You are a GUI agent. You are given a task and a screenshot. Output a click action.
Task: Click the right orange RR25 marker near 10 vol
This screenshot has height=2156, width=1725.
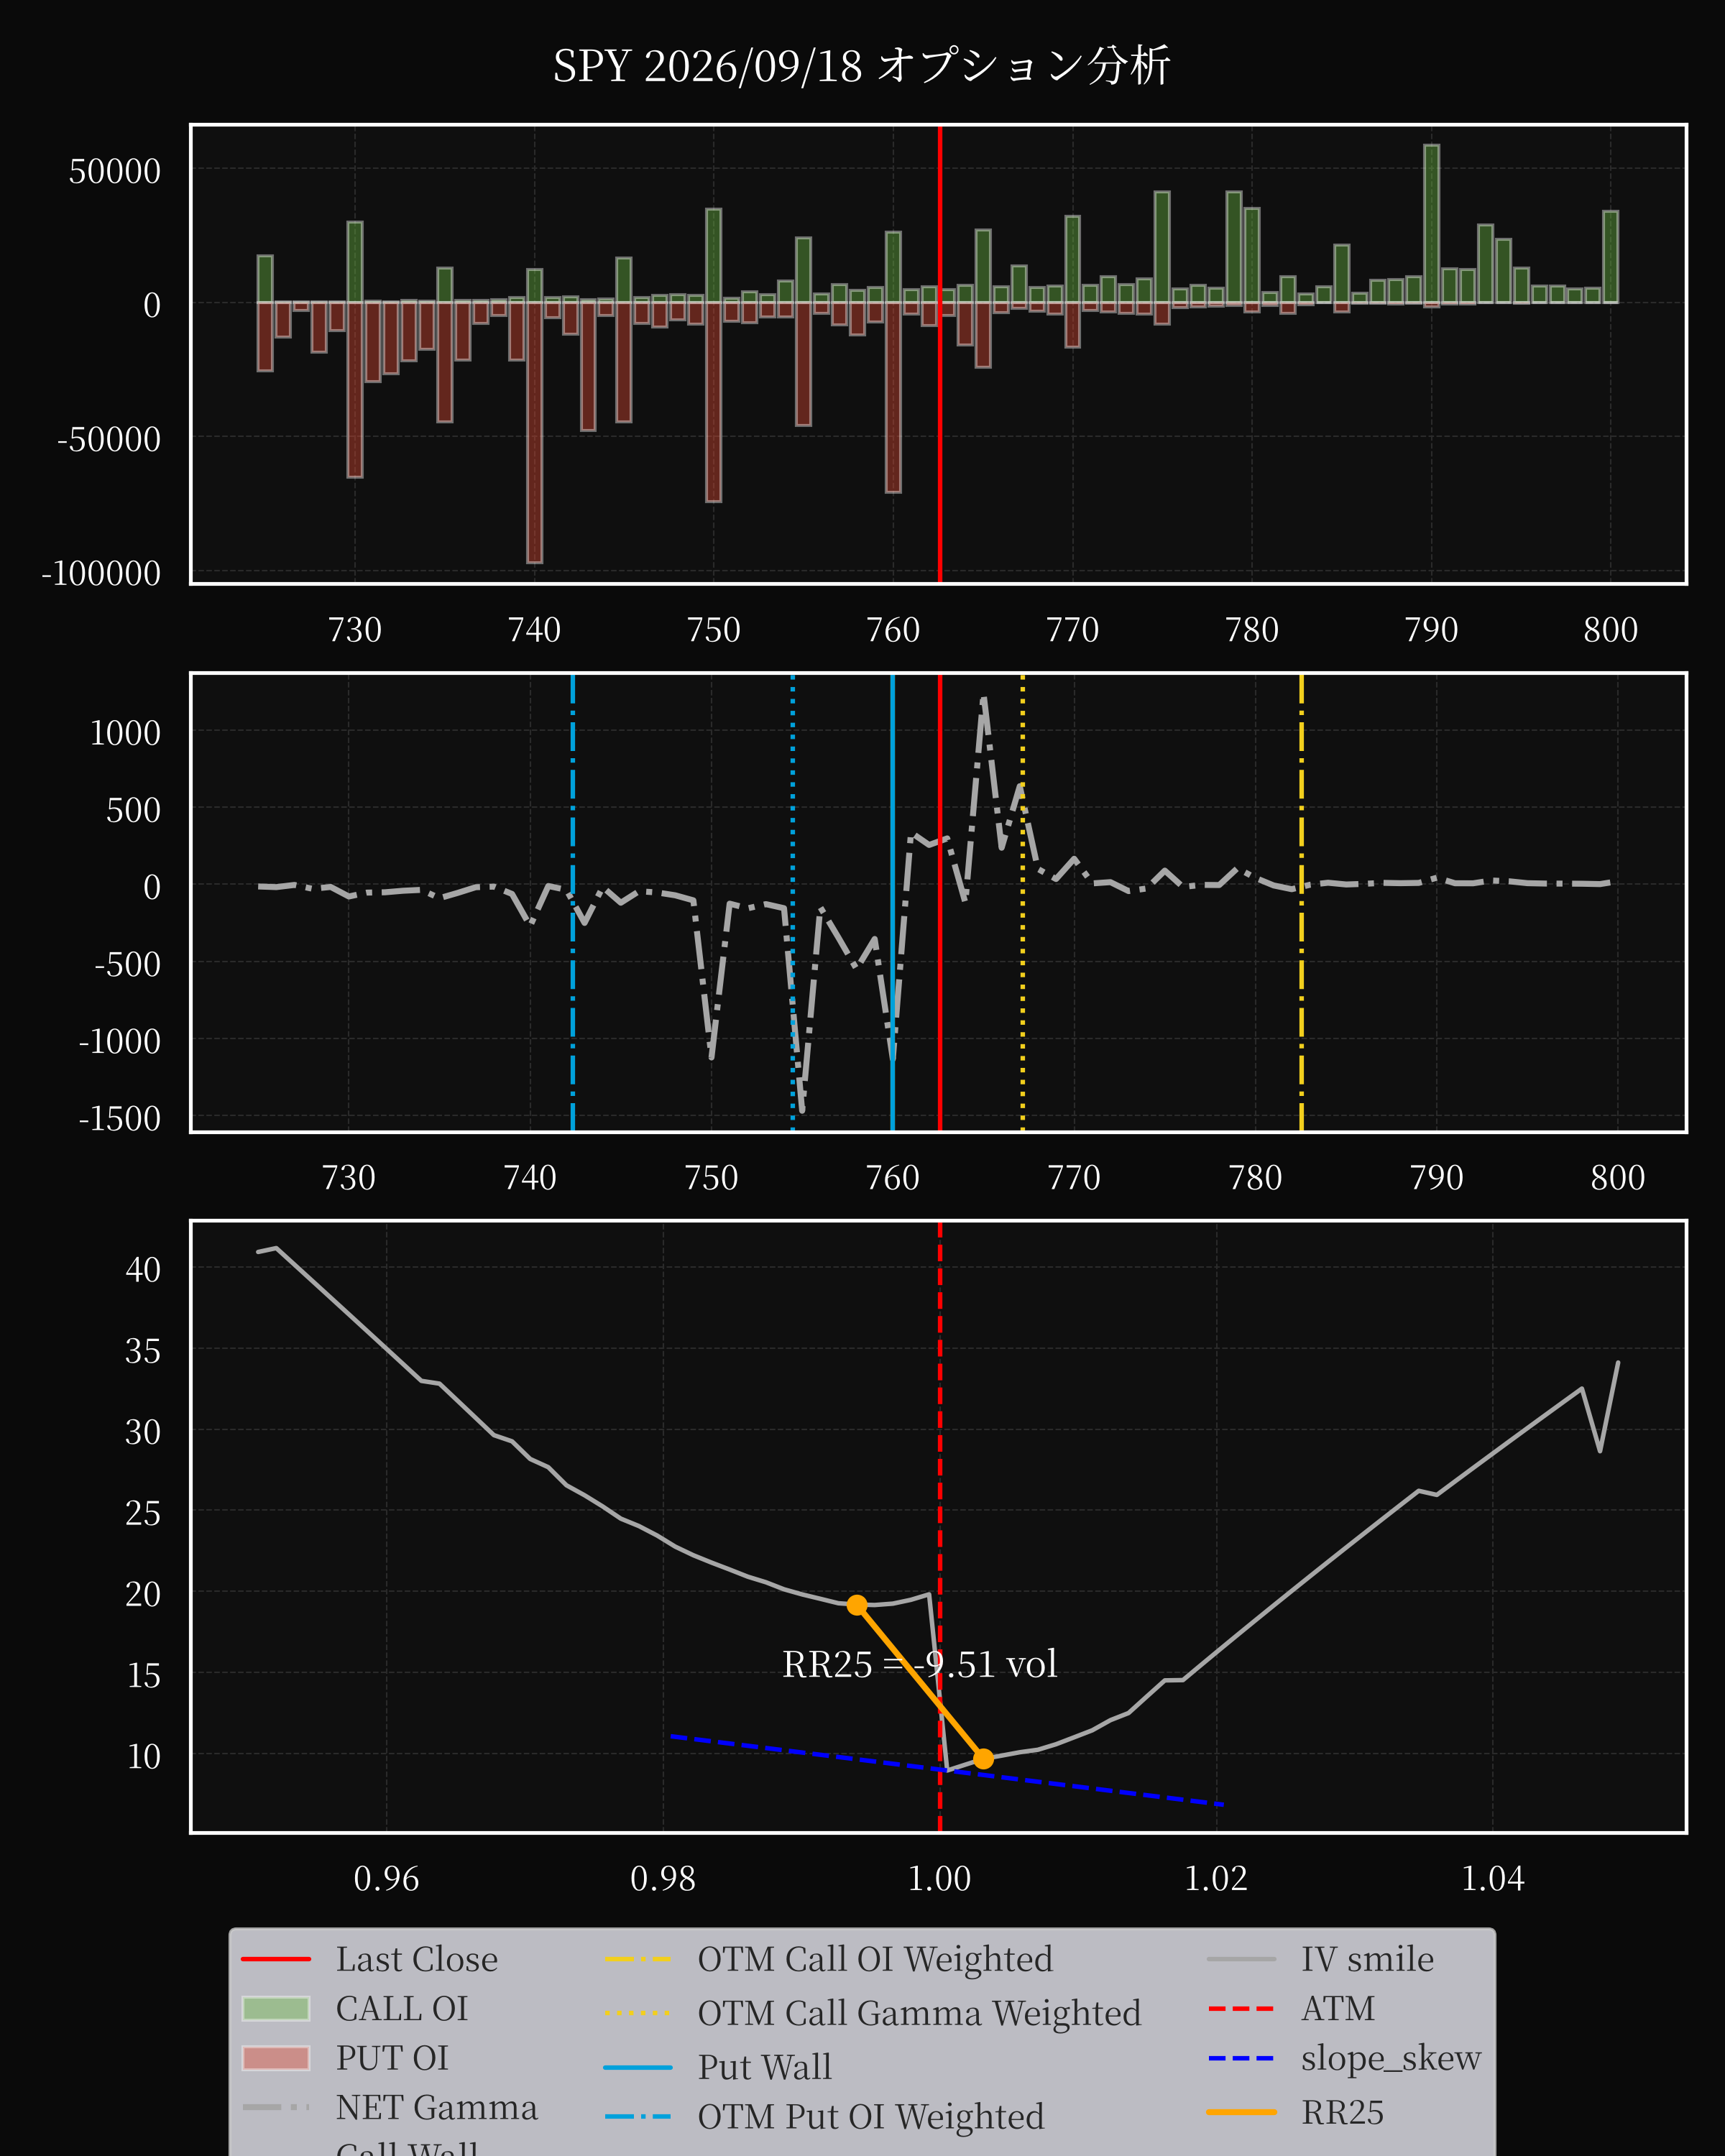tap(983, 1759)
